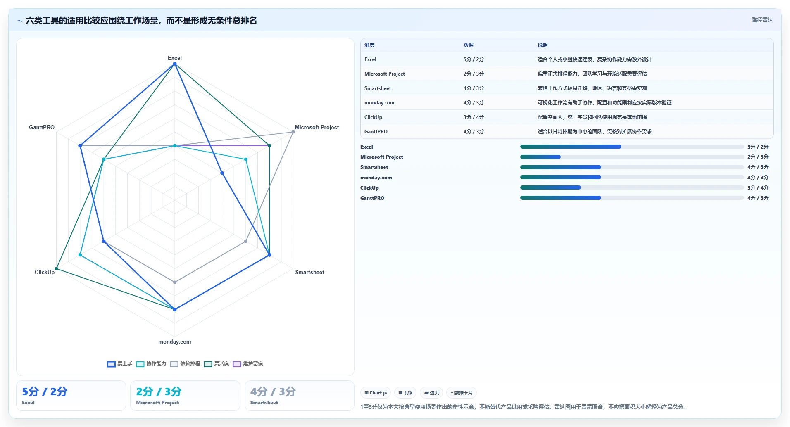Click the Microsoft Project table row name
Screen dimensions: 790x427
(x=385, y=74)
